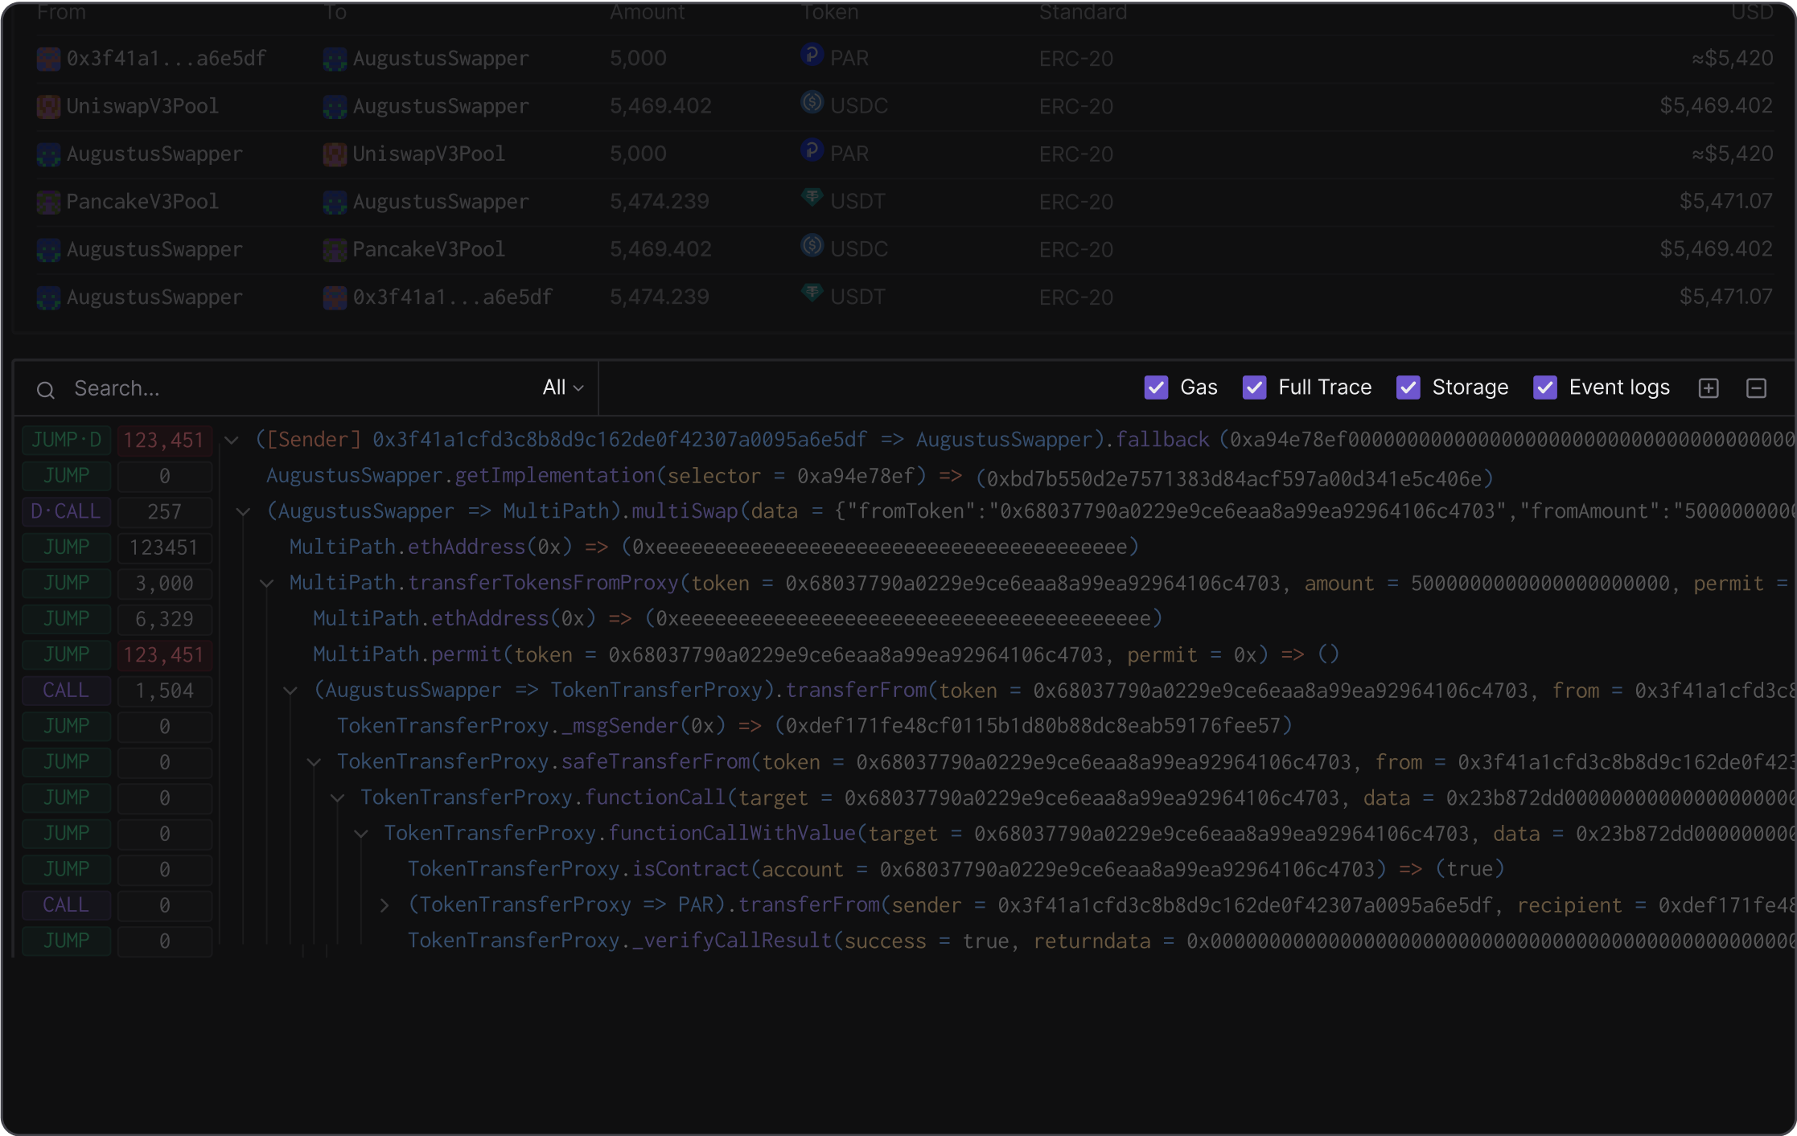Click the expand-all plus icon
The width and height of the screenshot is (1797, 1136).
point(1709,388)
